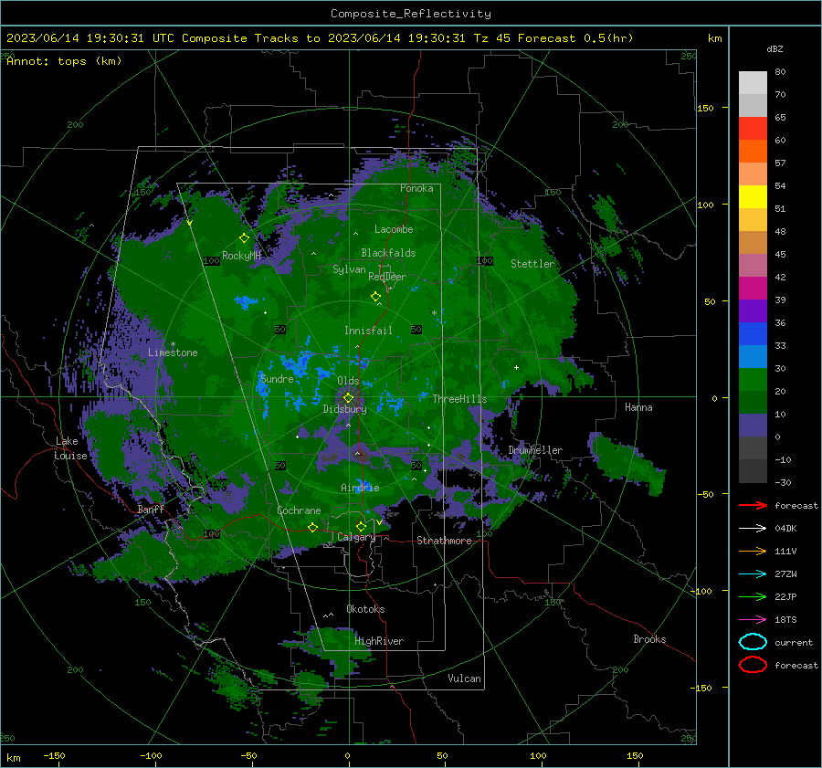
Task: Click the white 04DK track arrow
Action: (x=753, y=528)
